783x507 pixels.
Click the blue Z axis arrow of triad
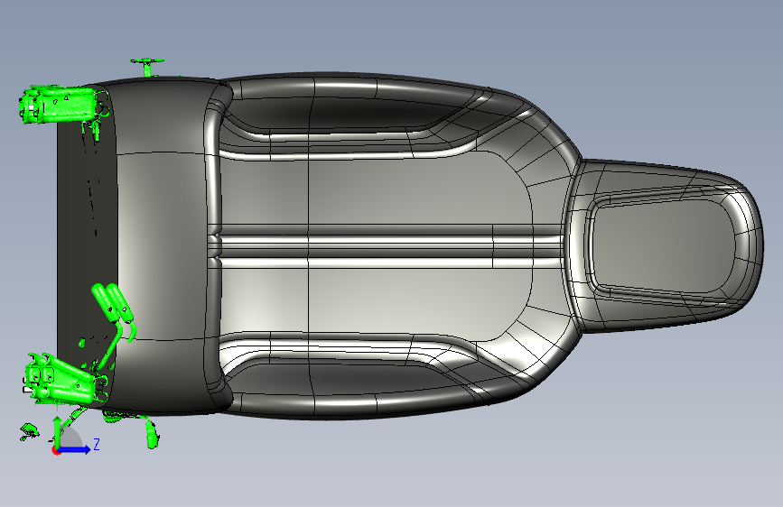pos(75,449)
